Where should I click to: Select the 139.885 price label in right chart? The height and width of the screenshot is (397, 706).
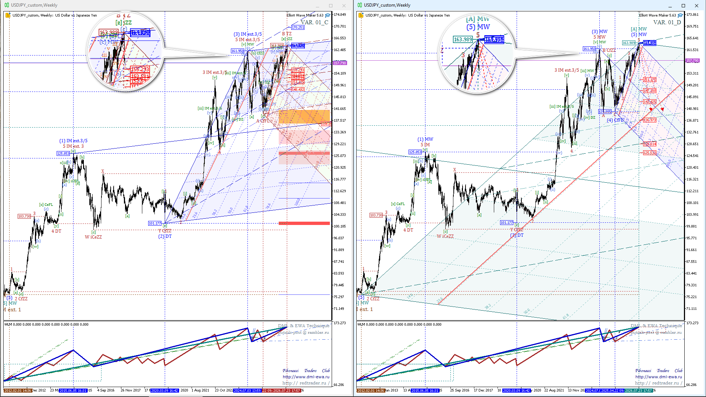click(x=605, y=112)
